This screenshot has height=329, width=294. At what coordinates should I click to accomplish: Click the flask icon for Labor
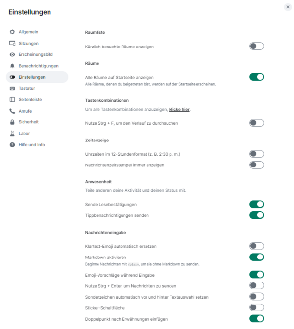pyautogui.click(x=12, y=134)
